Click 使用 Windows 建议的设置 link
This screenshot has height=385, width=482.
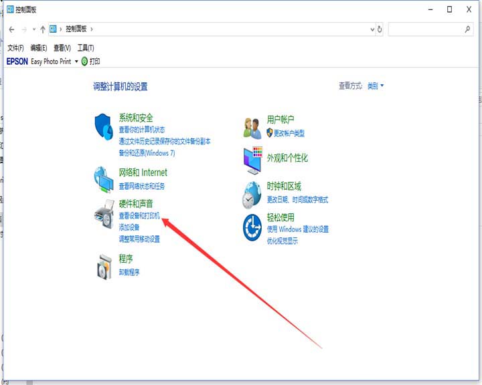coord(297,229)
